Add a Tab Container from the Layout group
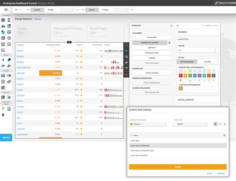The image size is (236, 181). [x=9, y=97]
